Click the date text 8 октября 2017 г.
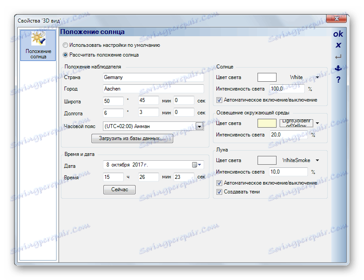 [x=127, y=165]
